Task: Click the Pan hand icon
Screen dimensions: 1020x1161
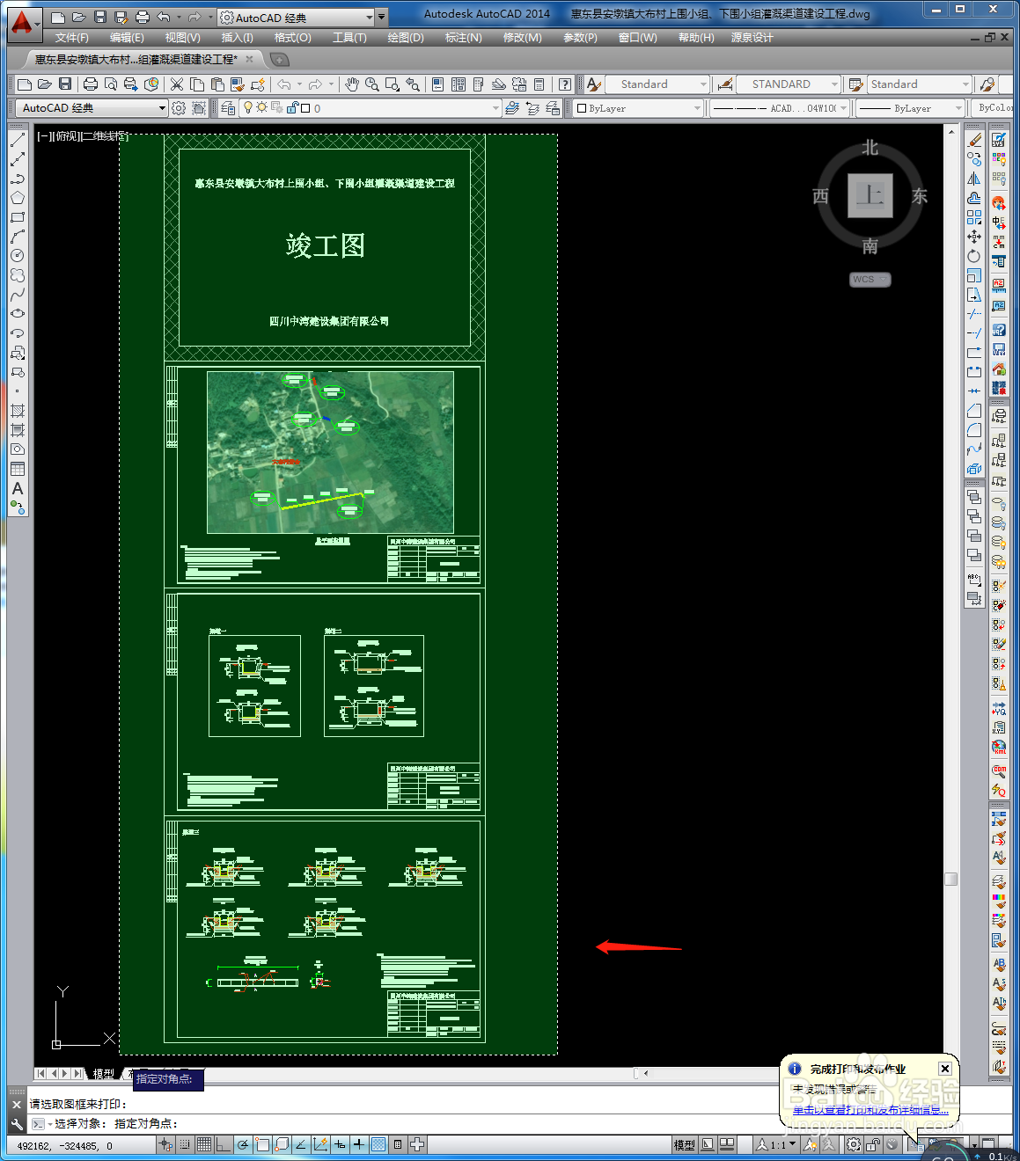Action: pos(352,84)
